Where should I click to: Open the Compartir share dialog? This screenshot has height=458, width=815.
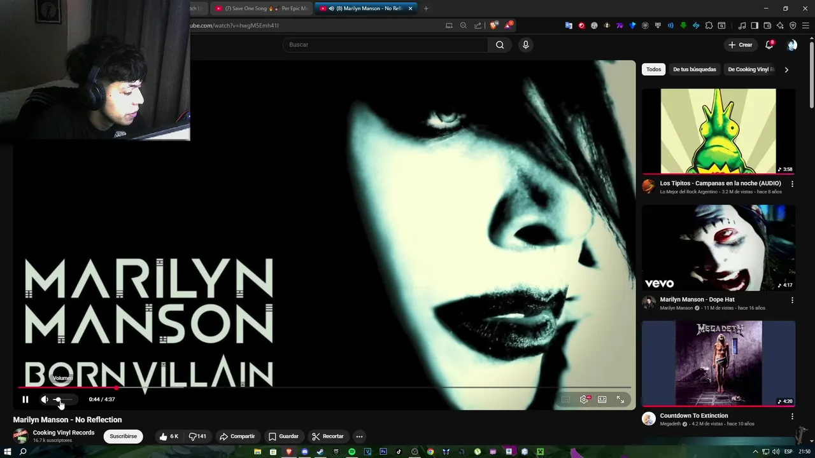[x=237, y=436]
